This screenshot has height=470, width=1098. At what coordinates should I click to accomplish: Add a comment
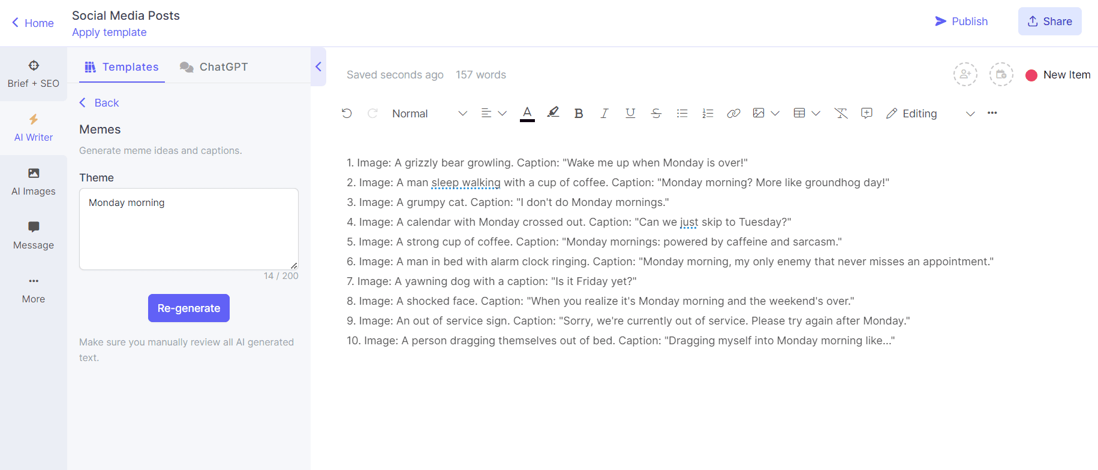point(867,113)
